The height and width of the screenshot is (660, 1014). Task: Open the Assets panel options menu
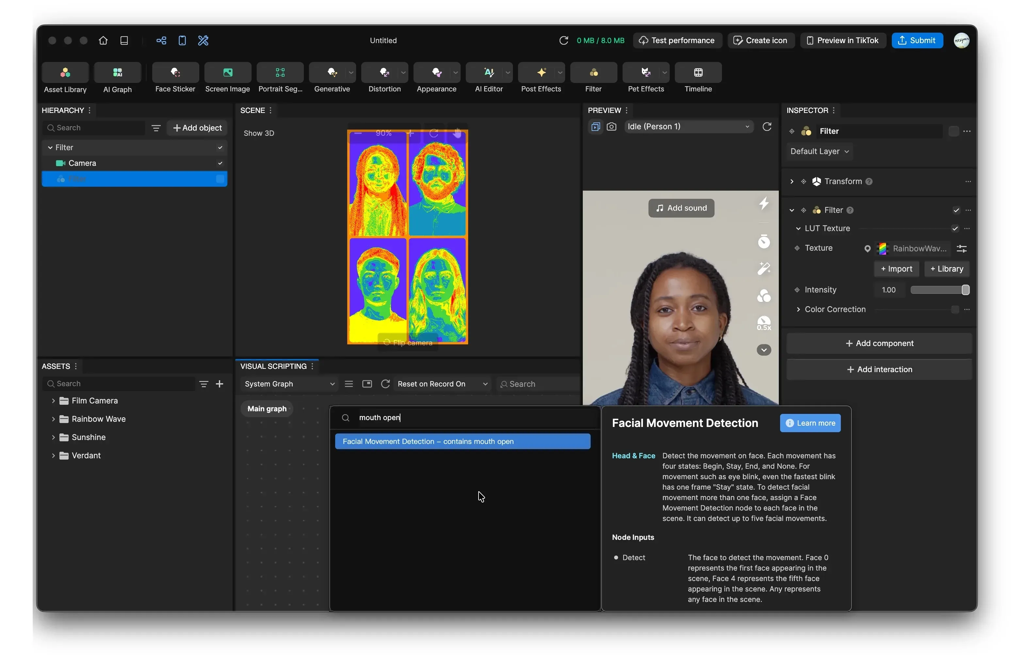pyautogui.click(x=75, y=367)
